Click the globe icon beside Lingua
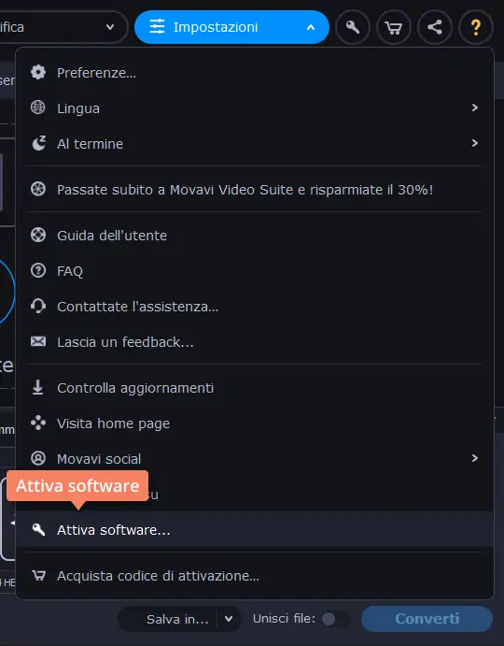This screenshot has width=504, height=646. [38, 108]
